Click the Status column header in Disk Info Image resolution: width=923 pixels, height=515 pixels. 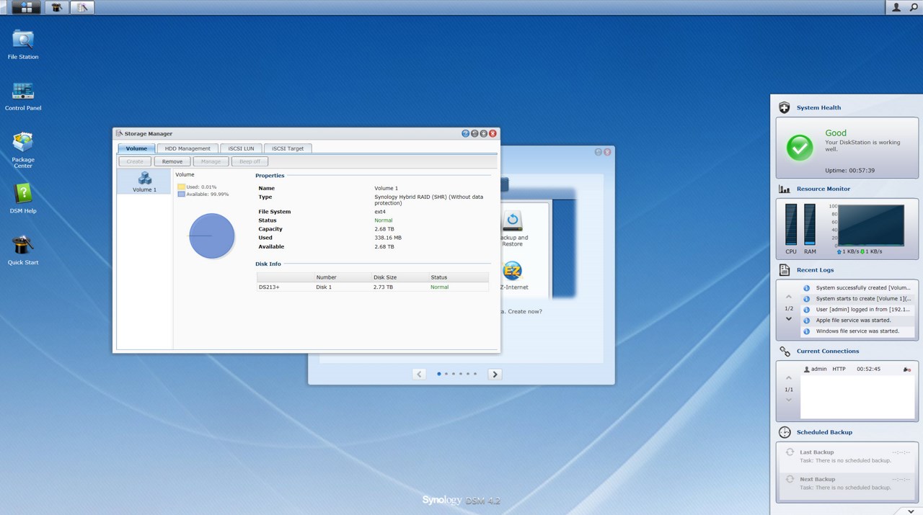tap(459, 277)
